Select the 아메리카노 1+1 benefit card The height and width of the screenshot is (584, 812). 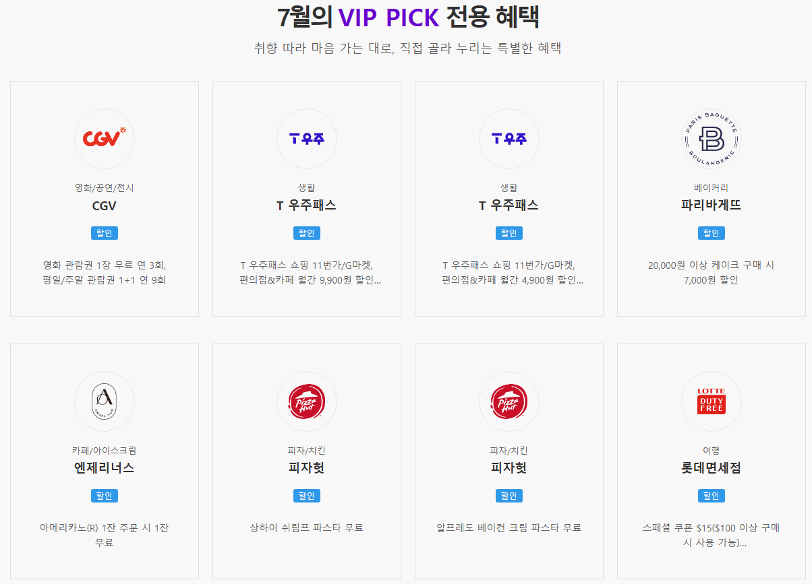(x=105, y=461)
